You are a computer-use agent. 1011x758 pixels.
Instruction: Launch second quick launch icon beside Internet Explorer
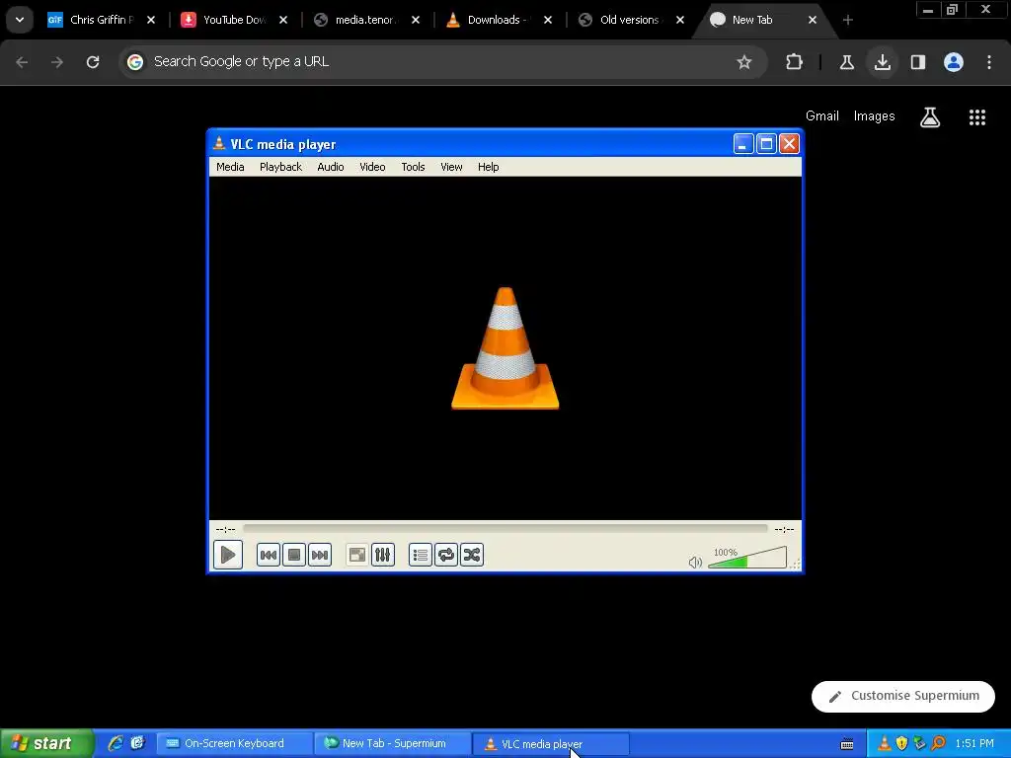(137, 743)
